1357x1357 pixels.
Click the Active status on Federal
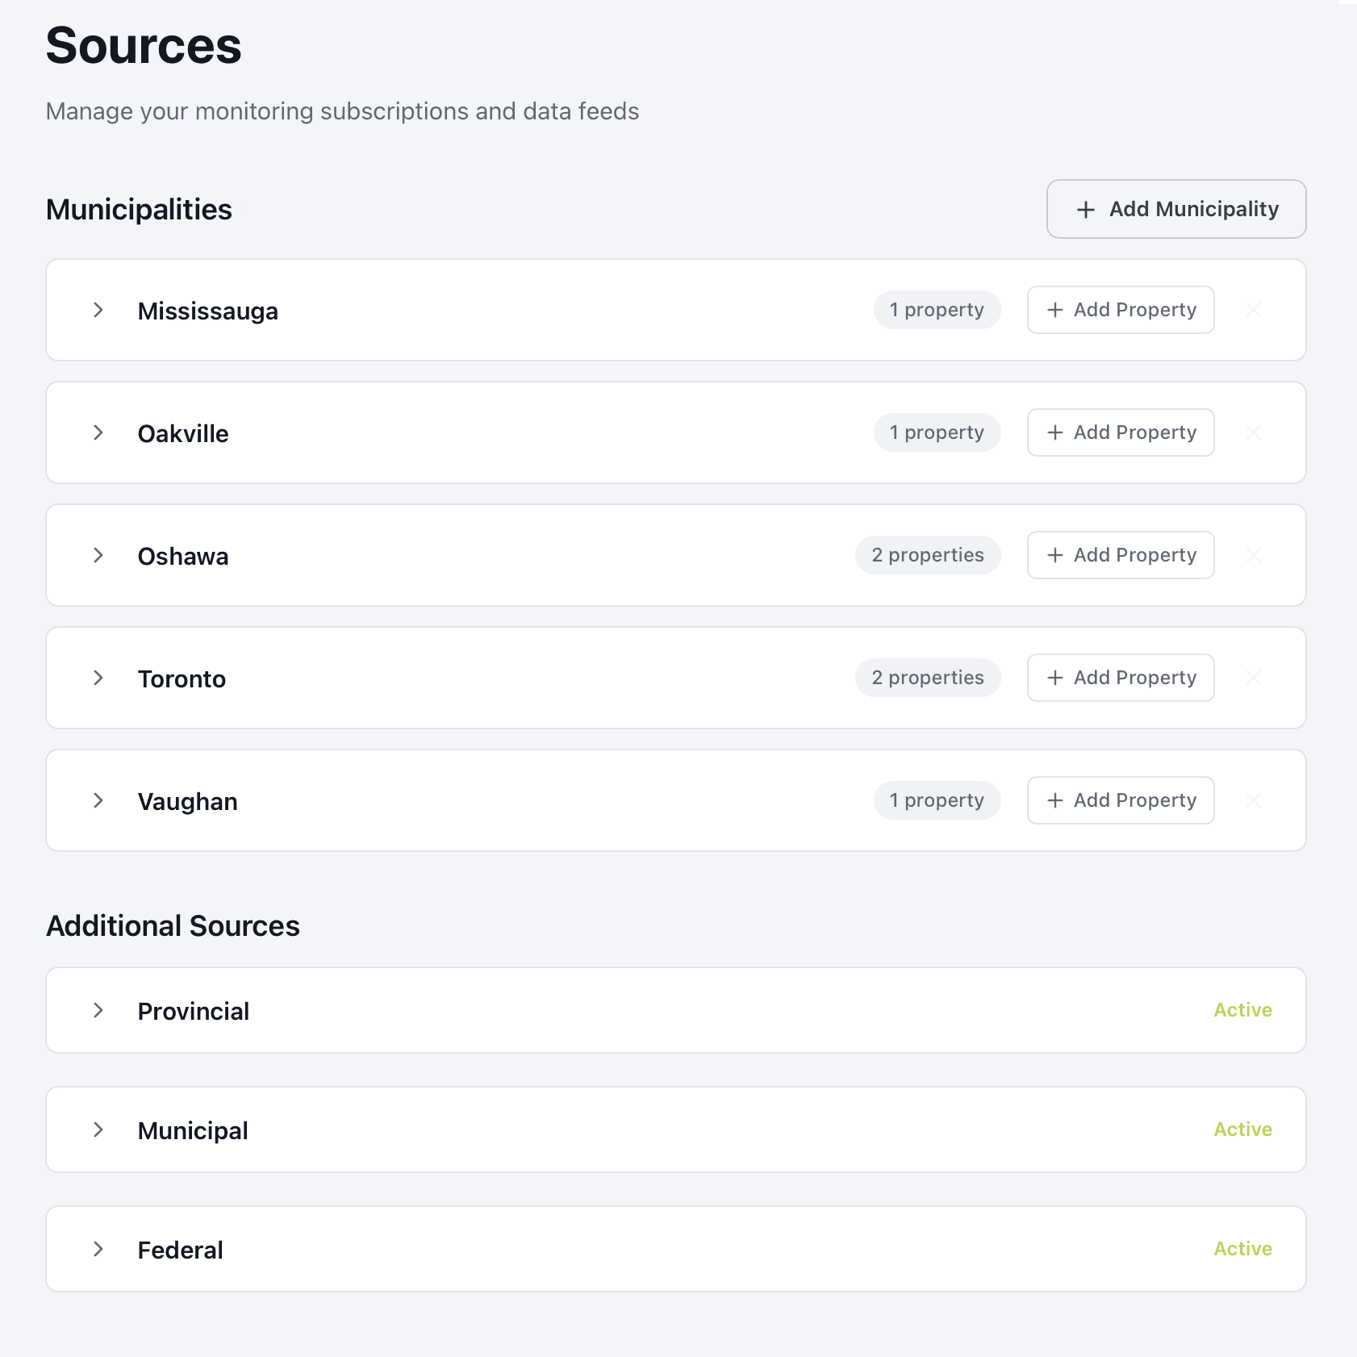pyautogui.click(x=1242, y=1249)
